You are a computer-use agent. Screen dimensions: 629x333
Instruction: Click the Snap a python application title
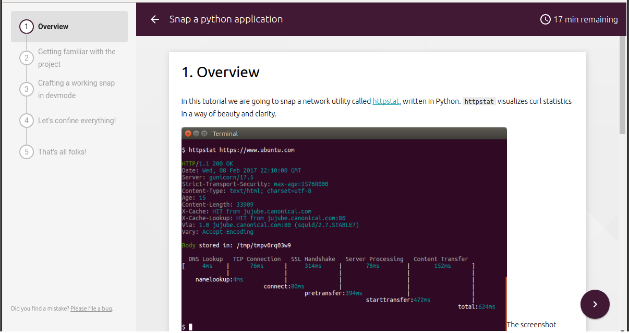click(226, 19)
